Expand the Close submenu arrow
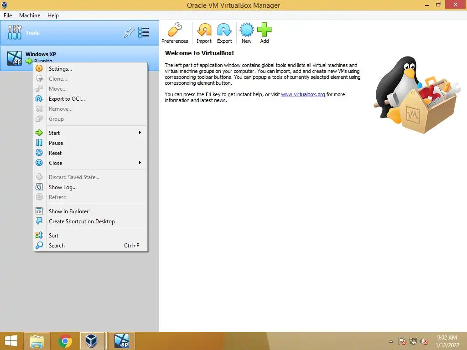Image resolution: width=467 pixels, height=350 pixels. pos(140,163)
